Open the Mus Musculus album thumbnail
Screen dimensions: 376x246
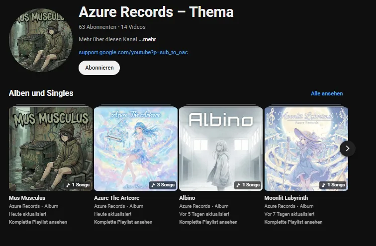click(x=51, y=149)
